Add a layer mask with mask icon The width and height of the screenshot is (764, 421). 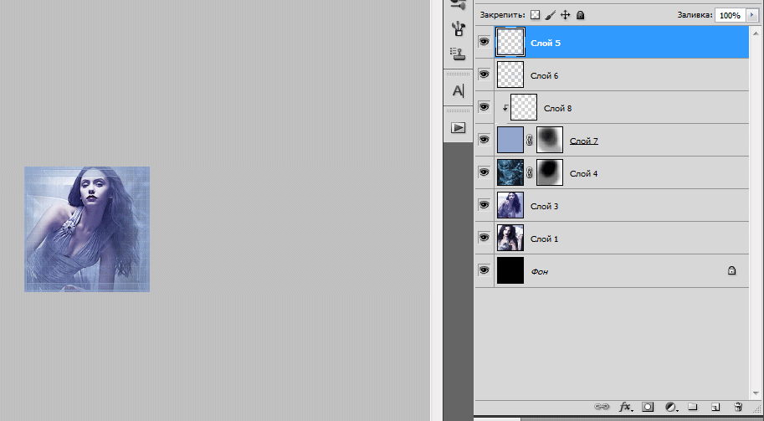[648, 407]
